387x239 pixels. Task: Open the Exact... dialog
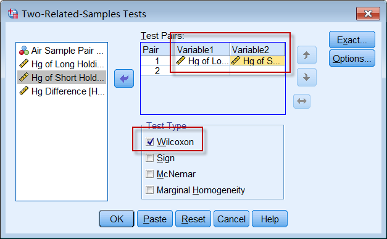click(x=352, y=40)
